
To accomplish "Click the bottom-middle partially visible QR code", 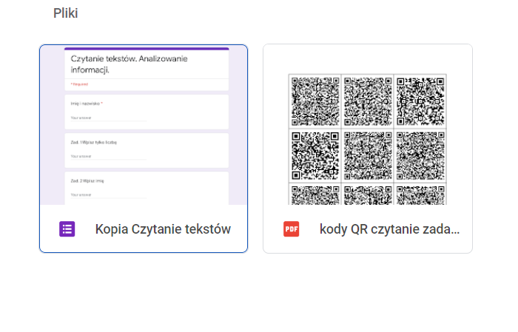I will pyautogui.click(x=368, y=196).
